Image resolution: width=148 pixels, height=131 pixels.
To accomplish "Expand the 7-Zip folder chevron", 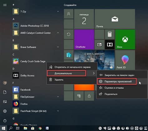I will [x=58, y=11].
